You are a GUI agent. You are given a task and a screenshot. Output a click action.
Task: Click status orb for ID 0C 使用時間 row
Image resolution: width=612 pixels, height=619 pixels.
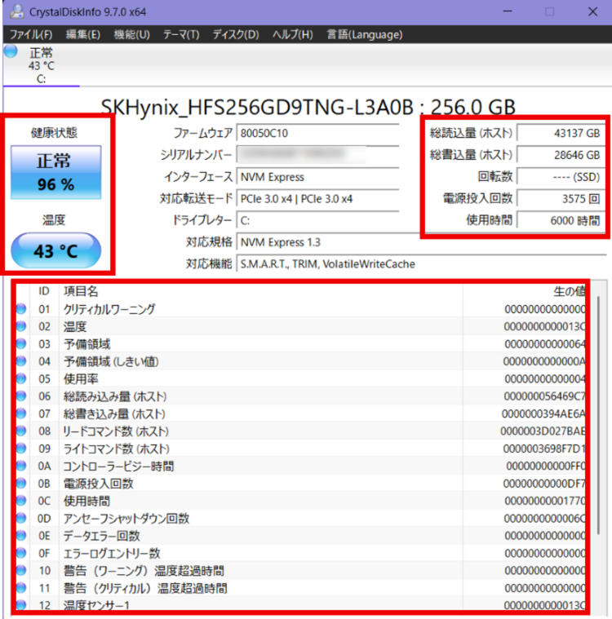point(21,501)
